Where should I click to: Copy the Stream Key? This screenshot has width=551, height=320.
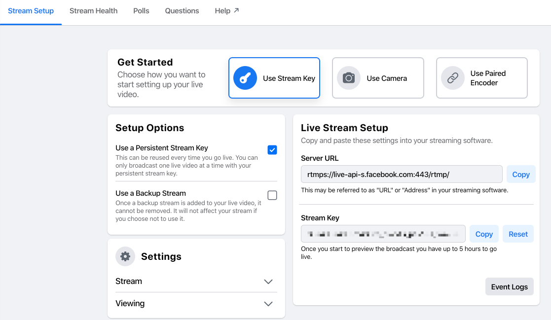484,234
